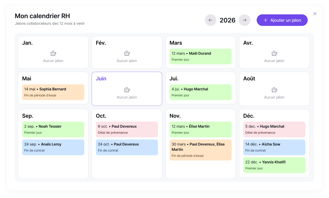The width and height of the screenshot is (329, 198).
Task: Click the 2026 year label
Action: pyautogui.click(x=227, y=20)
